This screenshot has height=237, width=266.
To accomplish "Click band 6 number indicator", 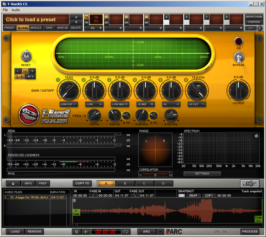I will pos(186,80).
